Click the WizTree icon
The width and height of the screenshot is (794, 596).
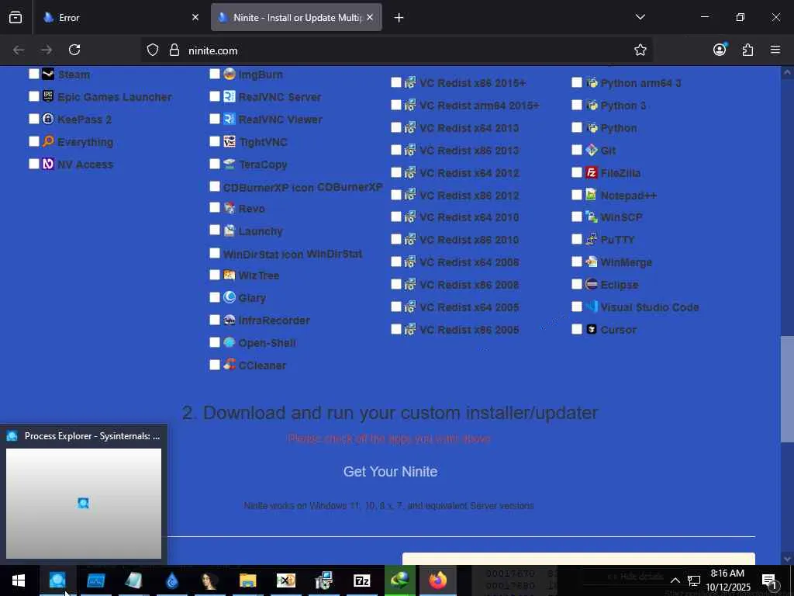click(230, 275)
